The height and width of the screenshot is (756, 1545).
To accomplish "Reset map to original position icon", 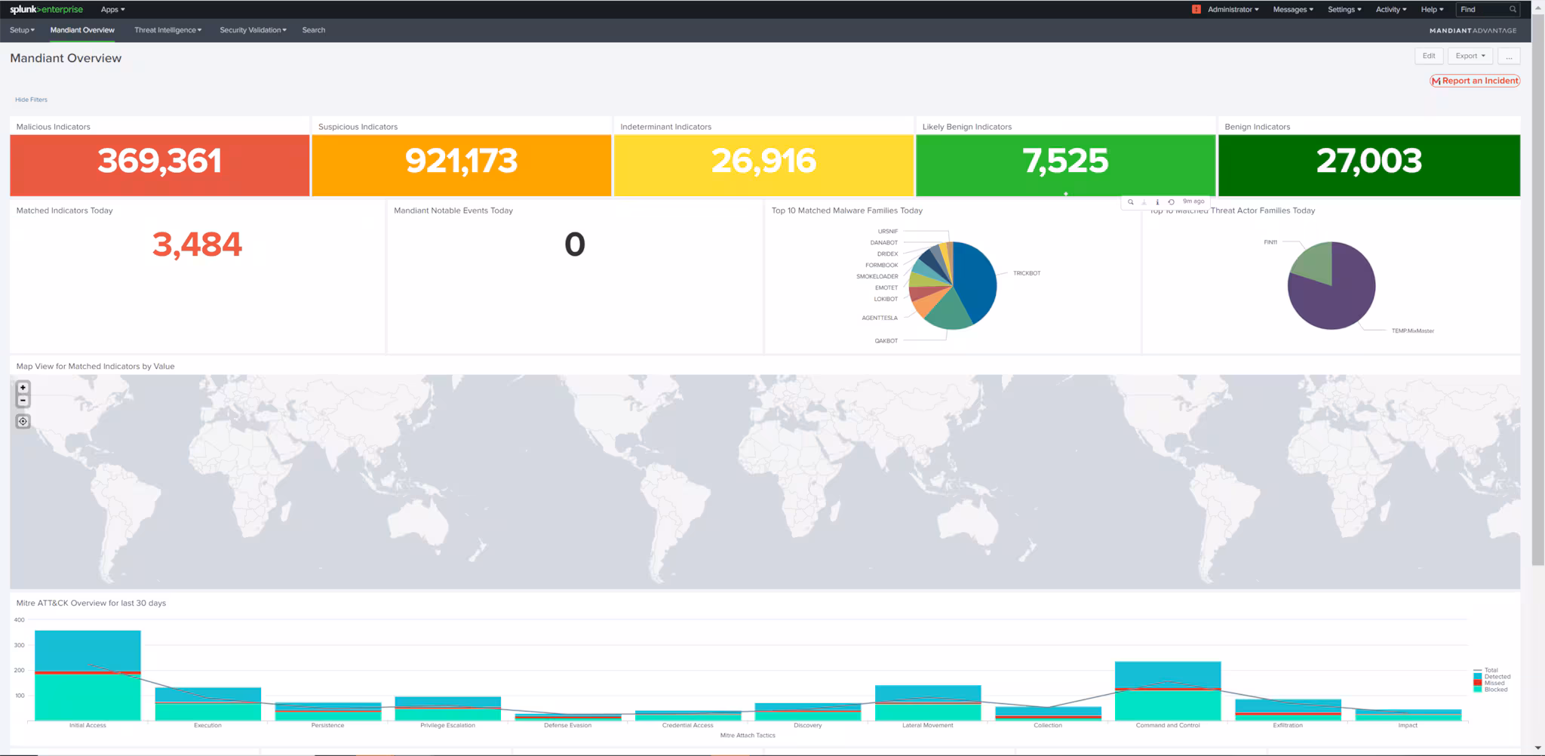I will 23,422.
